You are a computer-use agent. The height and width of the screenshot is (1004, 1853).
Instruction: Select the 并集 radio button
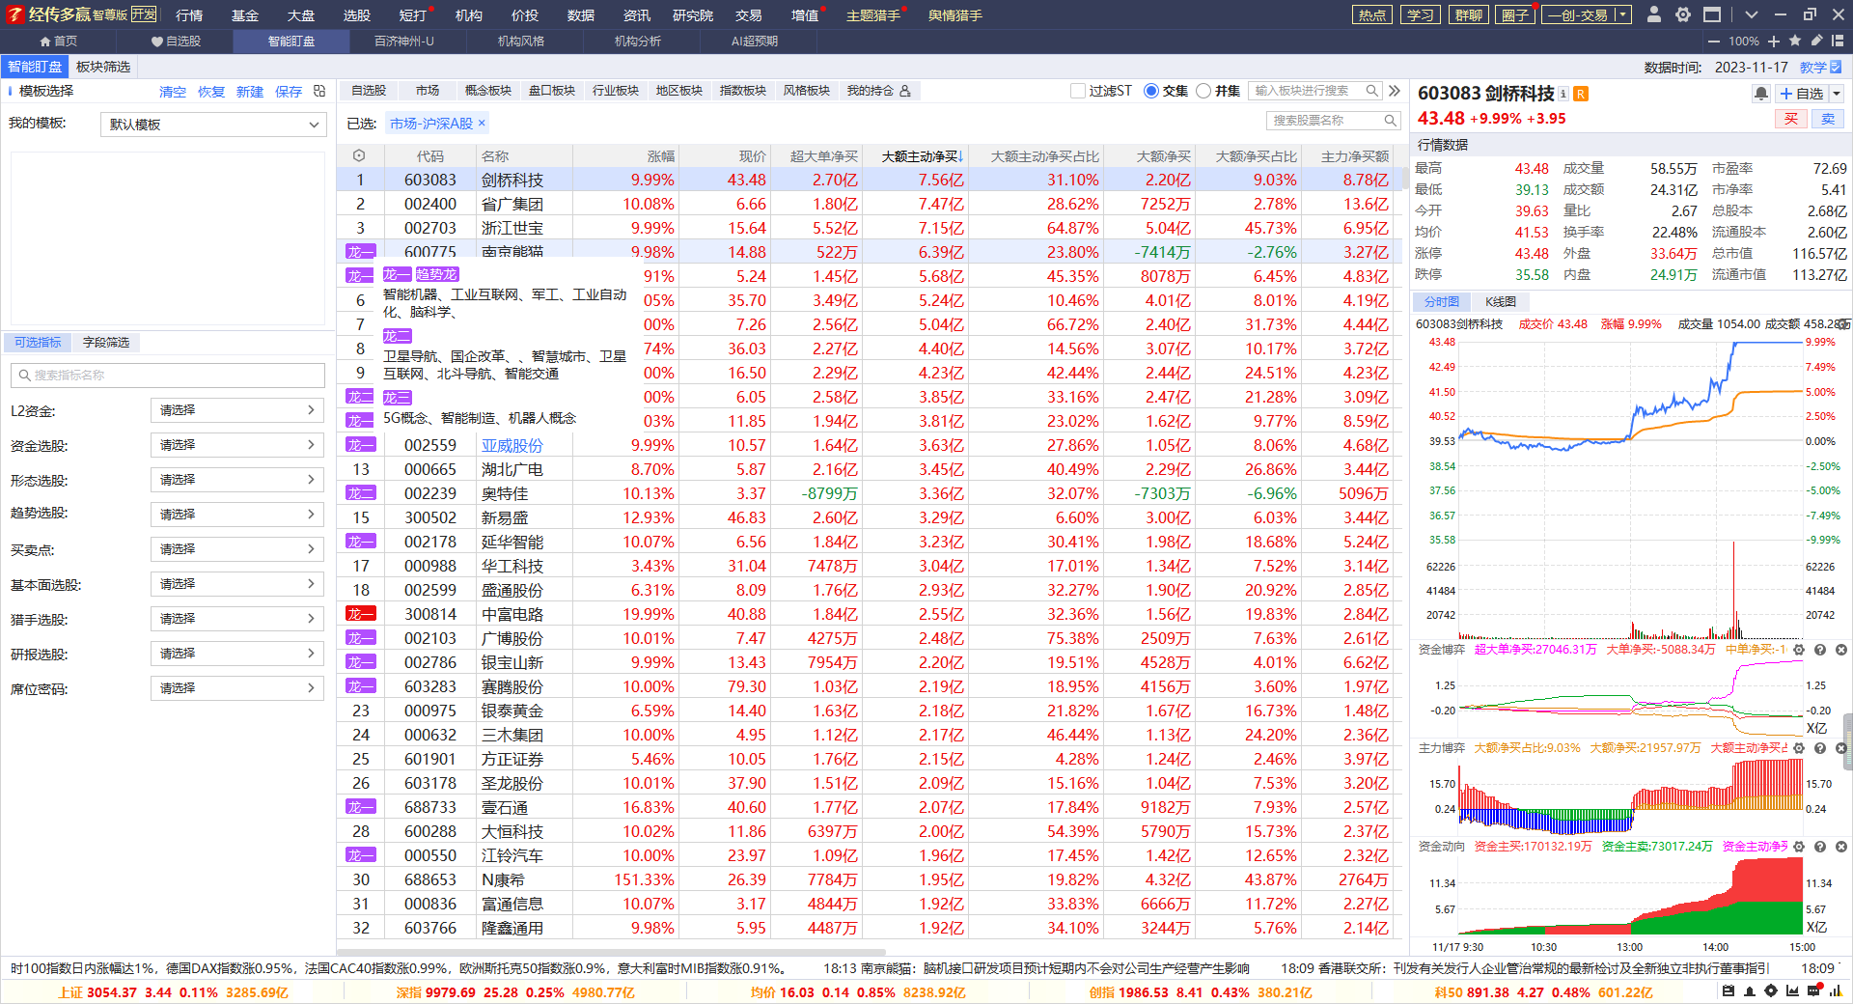click(1203, 91)
